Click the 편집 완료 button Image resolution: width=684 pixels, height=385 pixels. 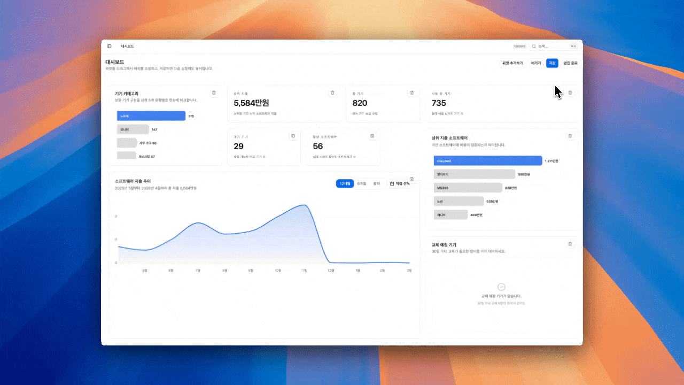click(x=570, y=63)
